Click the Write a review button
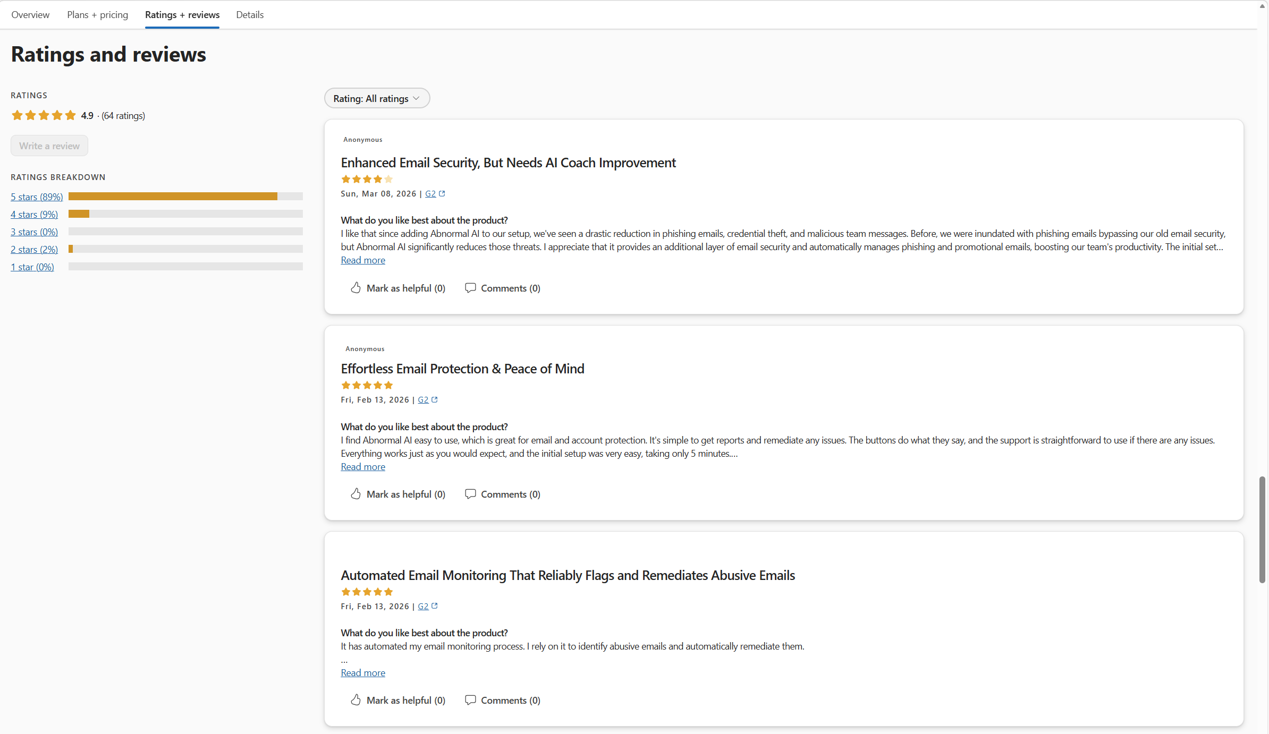This screenshot has width=1269, height=734. pyautogui.click(x=49, y=146)
